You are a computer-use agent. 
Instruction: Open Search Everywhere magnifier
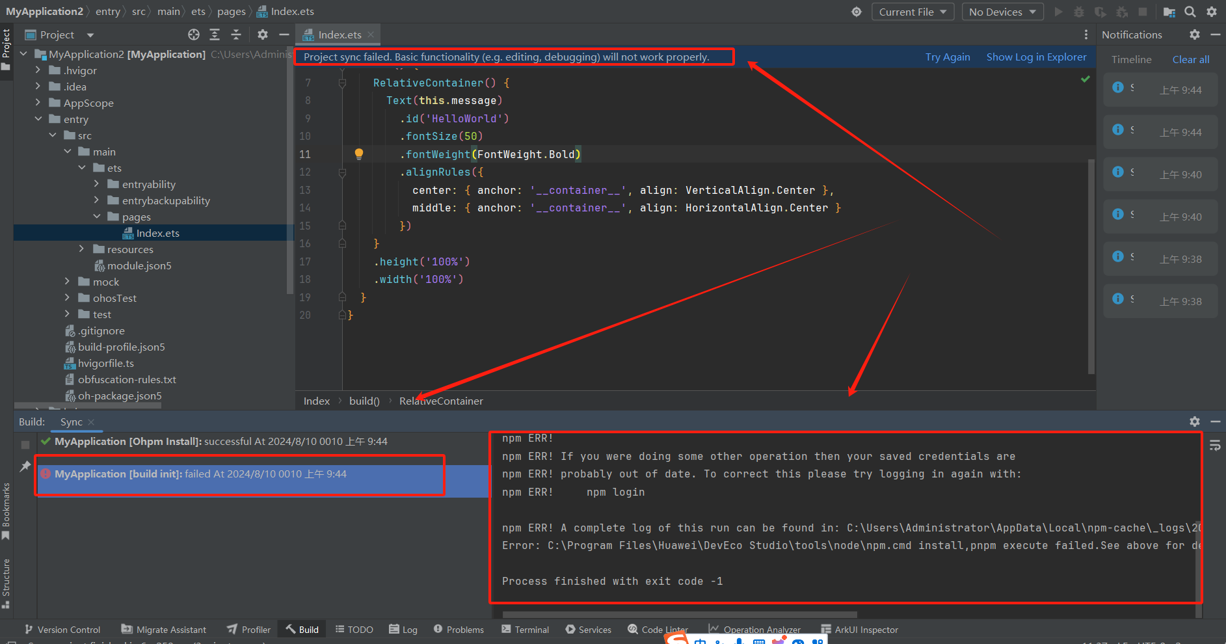[1190, 12]
